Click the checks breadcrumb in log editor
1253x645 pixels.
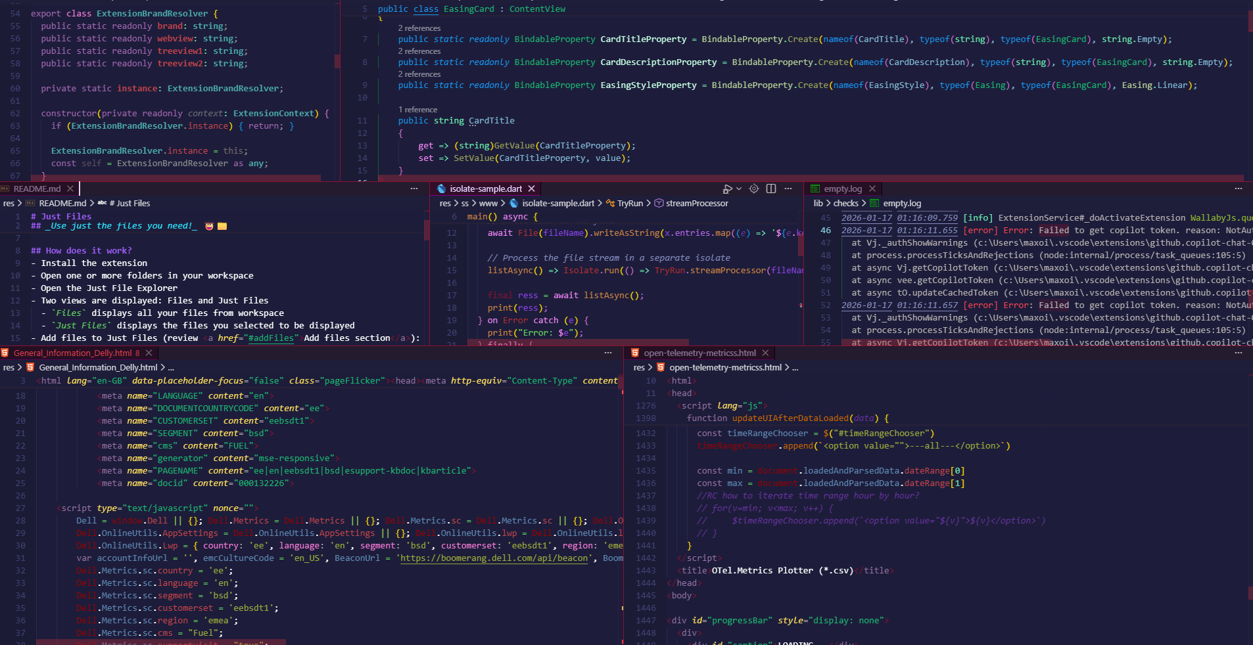click(x=846, y=204)
